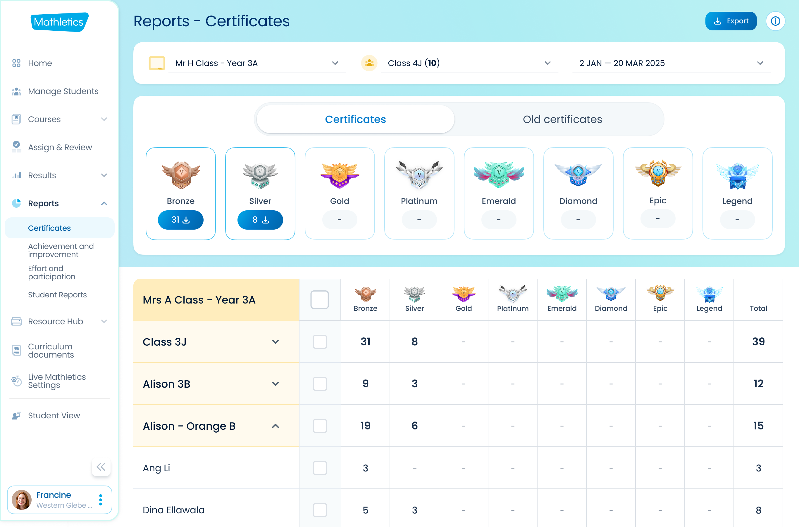Screen dimensions: 799x527
Task: Collapse the Alison - Orange B group row
Action: click(275, 426)
